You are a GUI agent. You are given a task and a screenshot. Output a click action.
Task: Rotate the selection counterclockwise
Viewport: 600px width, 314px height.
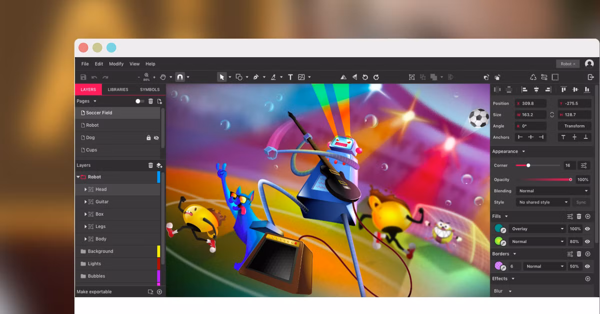click(365, 76)
